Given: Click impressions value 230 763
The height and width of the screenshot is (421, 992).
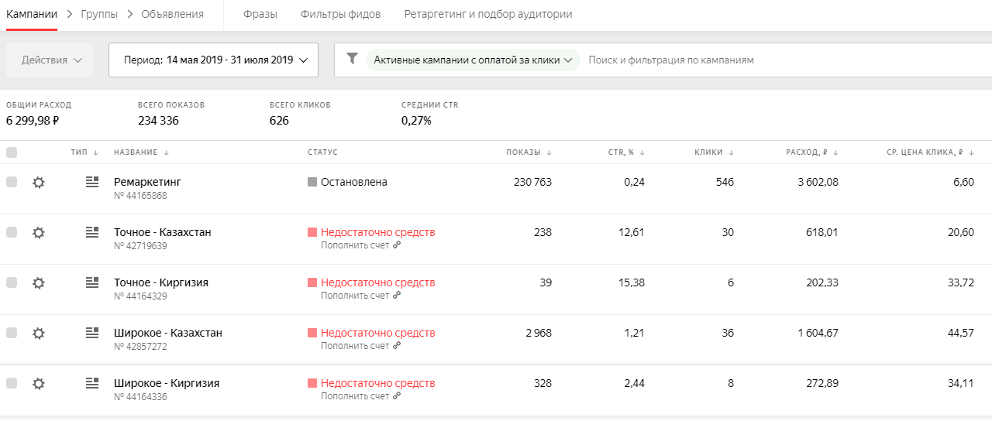Looking at the screenshot, I should tap(533, 182).
